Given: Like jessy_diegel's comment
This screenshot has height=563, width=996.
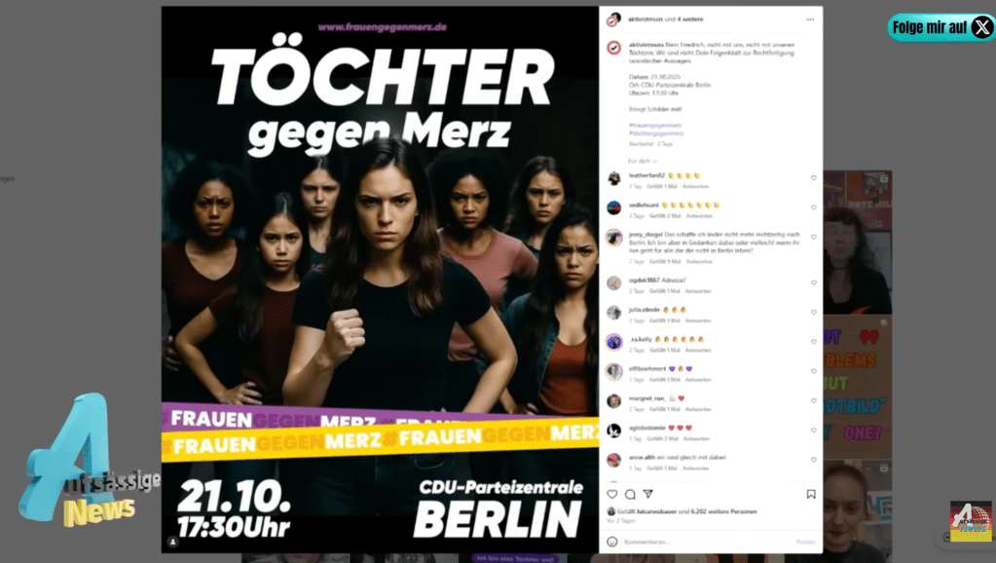Looking at the screenshot, I should (x=813, y=237).
